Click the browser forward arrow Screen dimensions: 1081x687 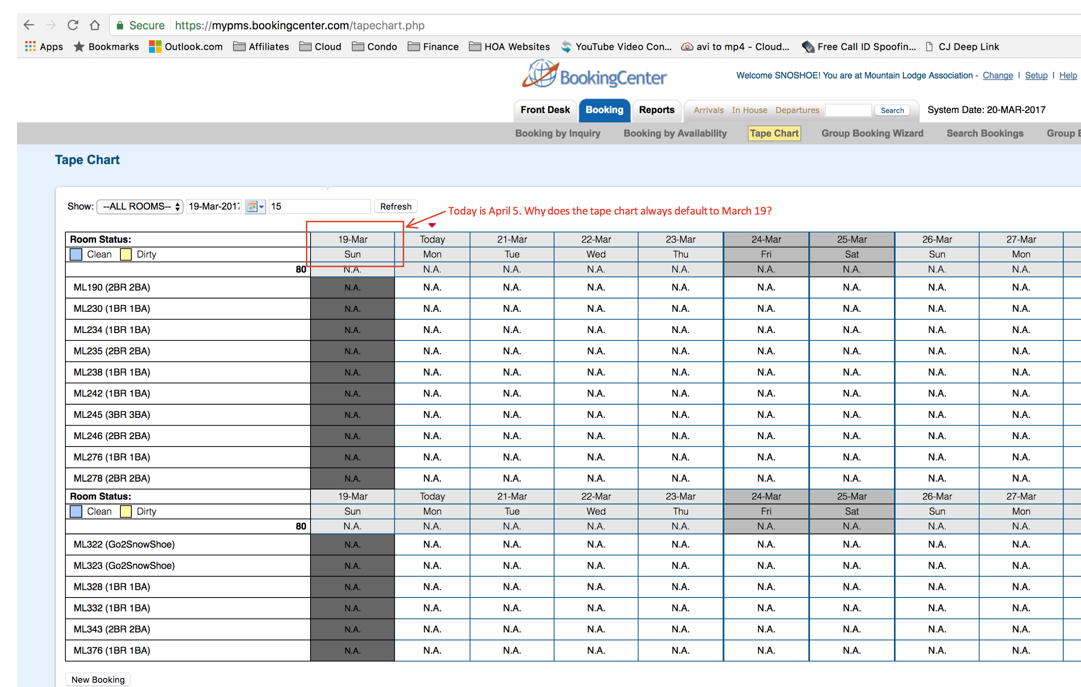pyautogui.click(x=51, y=25)
